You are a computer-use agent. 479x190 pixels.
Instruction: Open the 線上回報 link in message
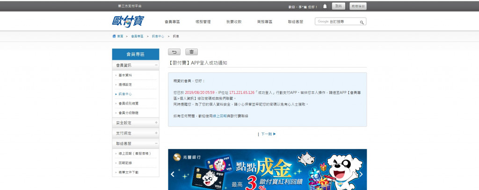coord(220,116)
